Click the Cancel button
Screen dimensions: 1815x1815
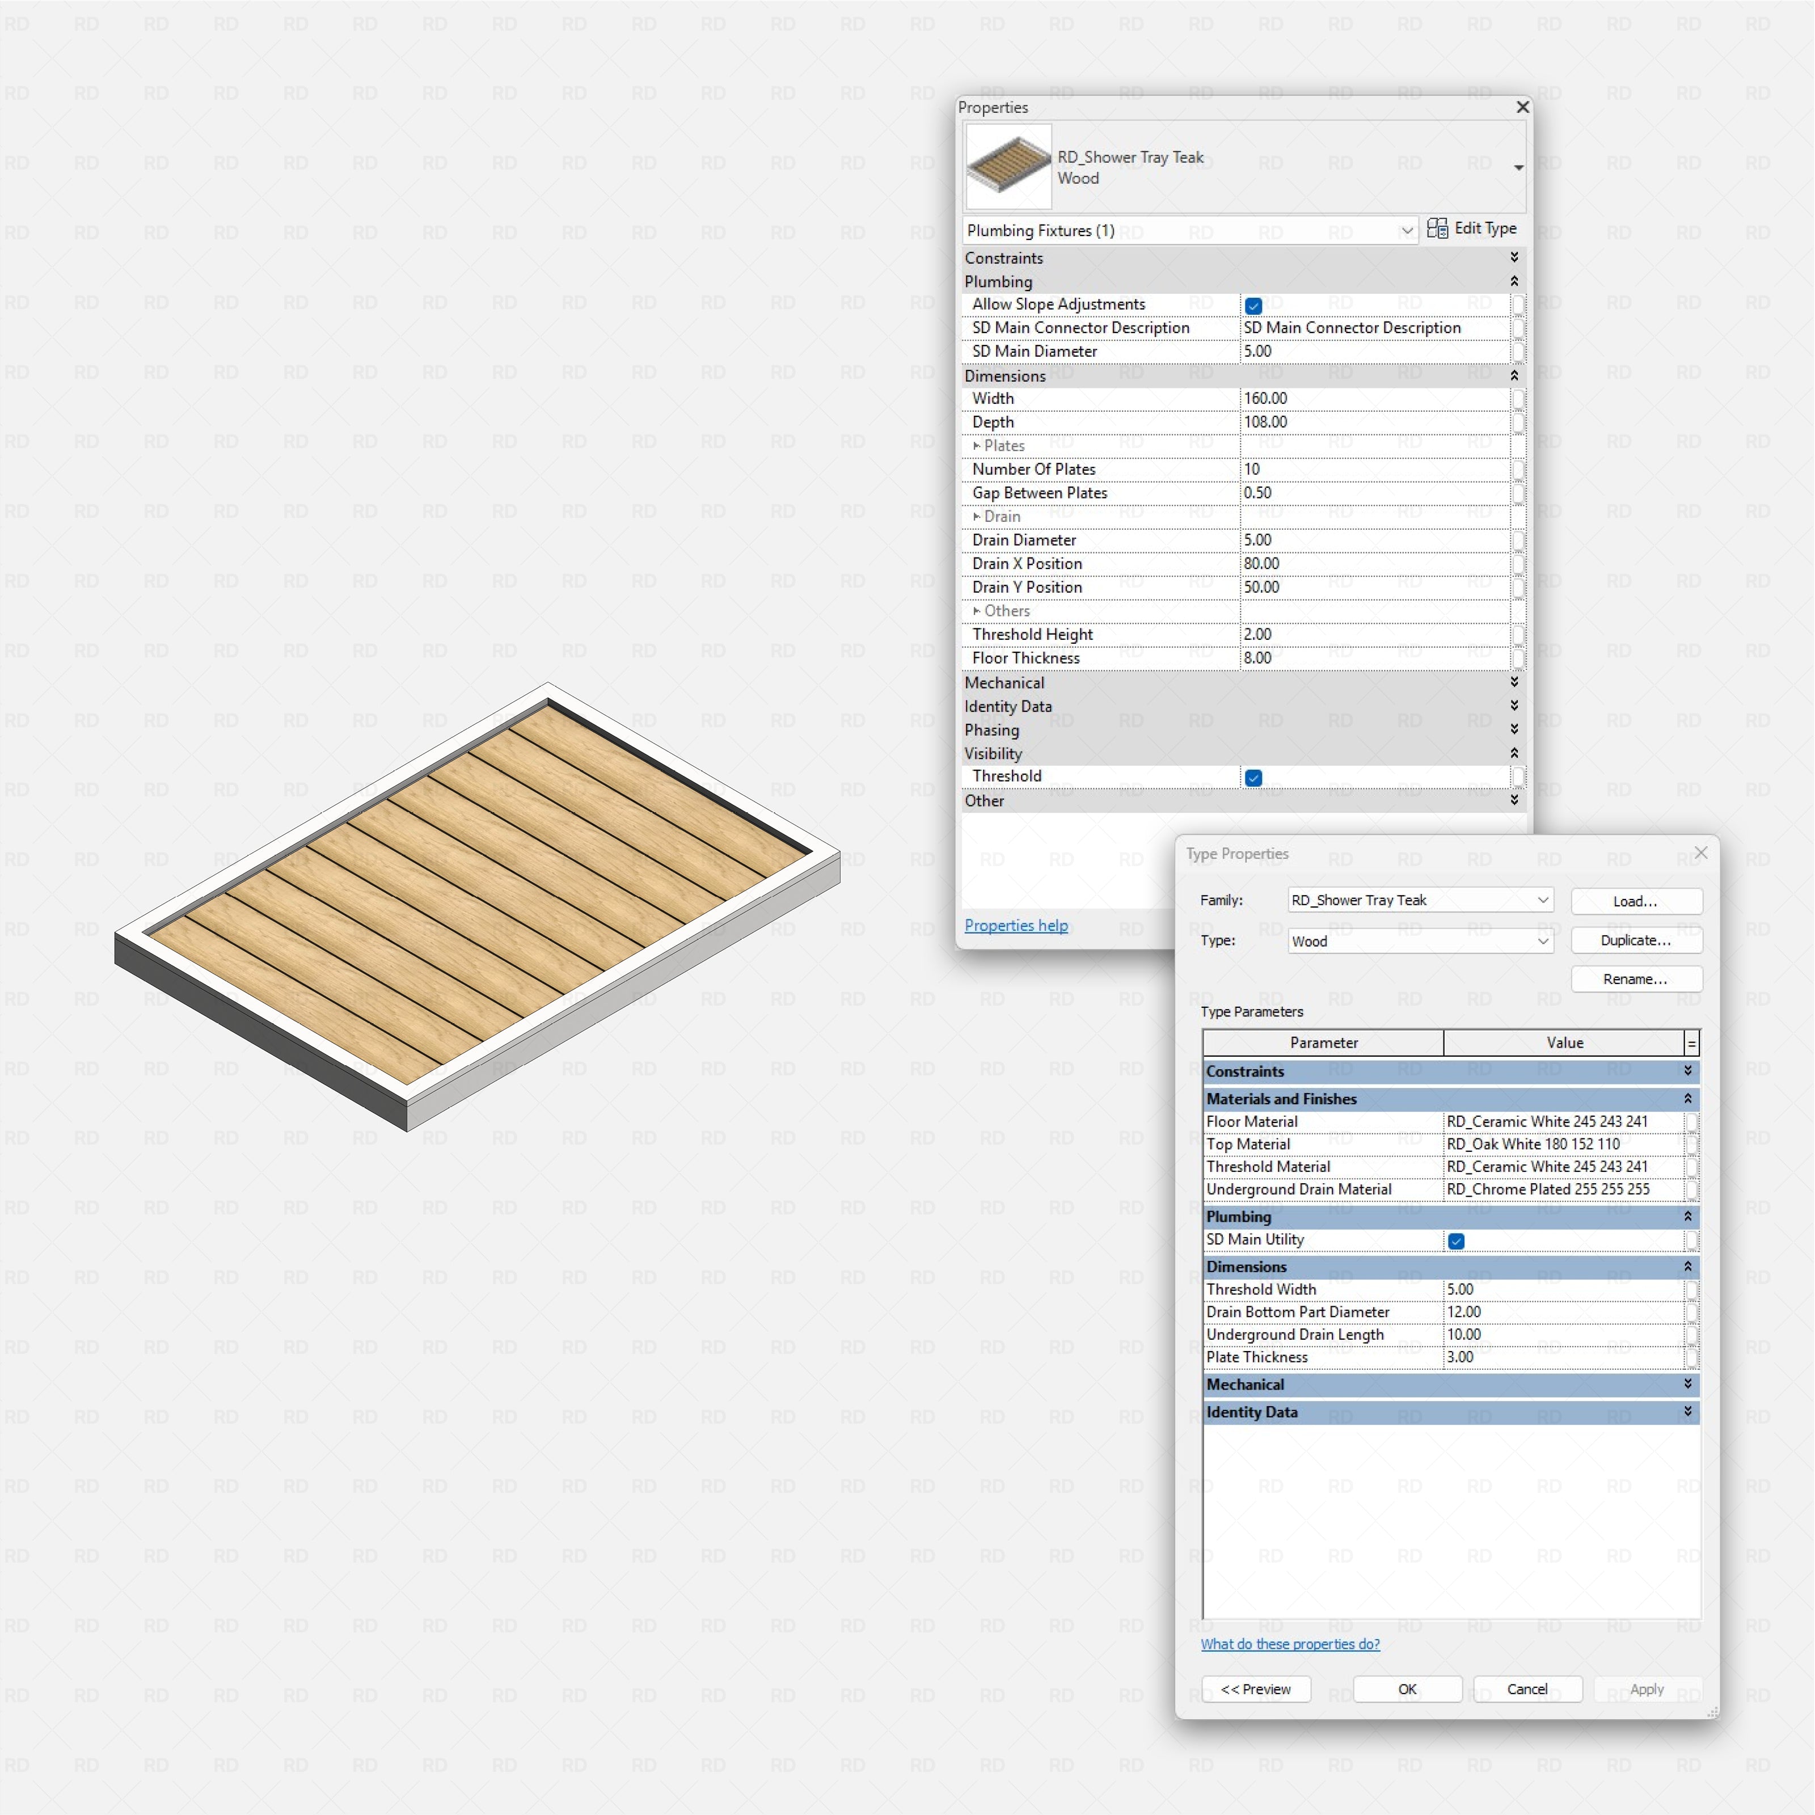pos(1527,1689)
